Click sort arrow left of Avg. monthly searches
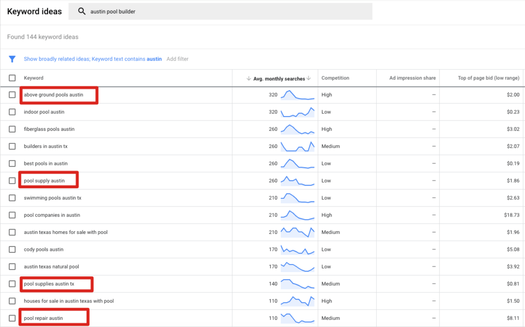525x327 pixels. click(x=249, y=78)
